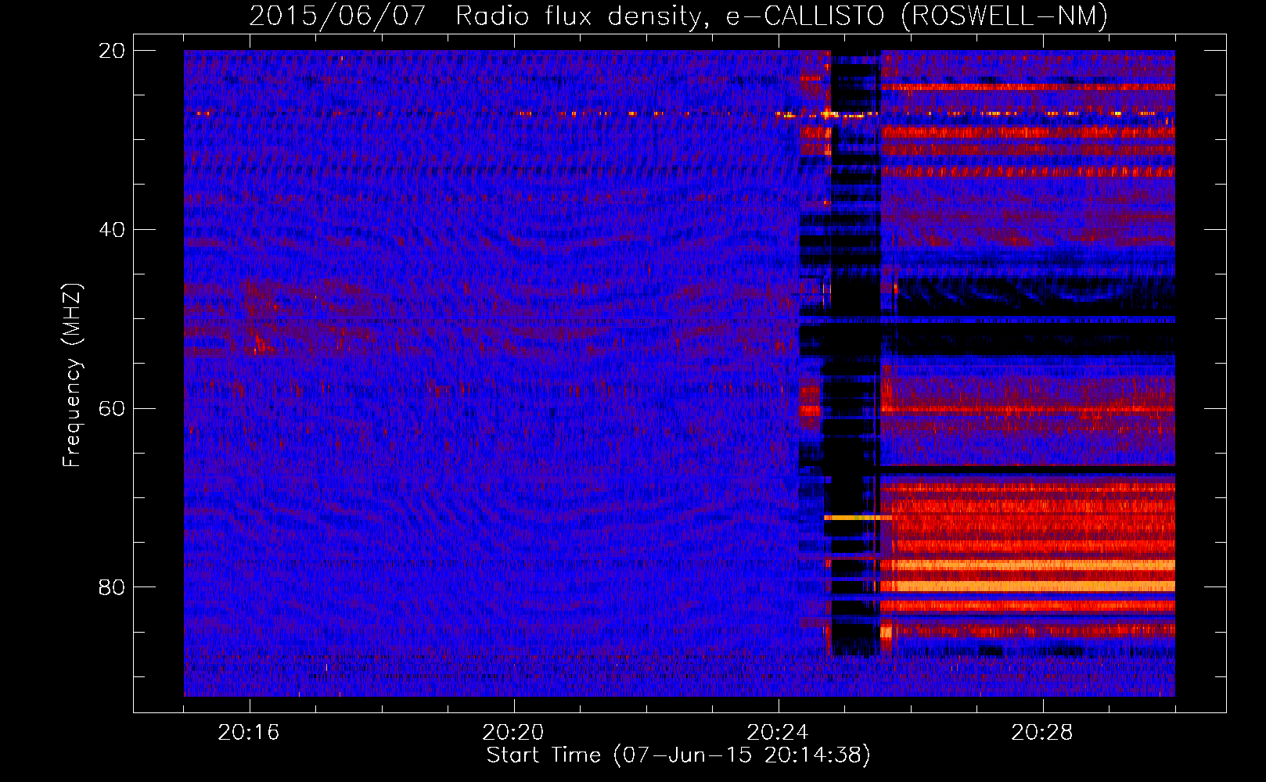Image resolution: width=1266 pixels, height=782 pixels.
Task: Click the 'Frequency (MHZ)' axis title
Action: tap(72, 375)
